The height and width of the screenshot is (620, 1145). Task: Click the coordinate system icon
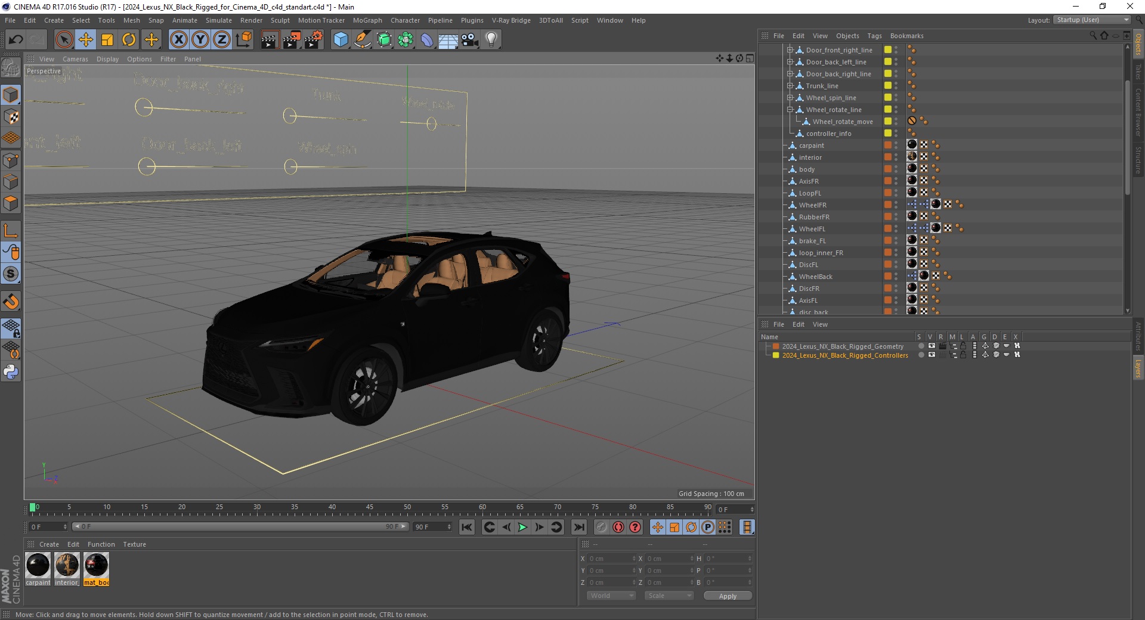tap(244, 40)
